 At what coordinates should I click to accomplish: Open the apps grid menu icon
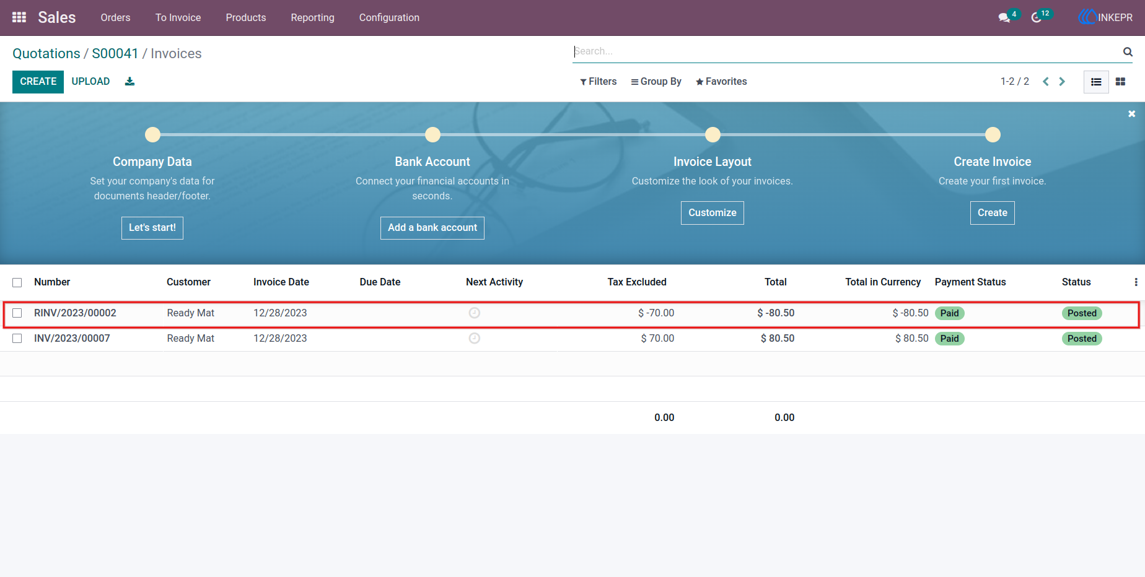tap(19, 17)
